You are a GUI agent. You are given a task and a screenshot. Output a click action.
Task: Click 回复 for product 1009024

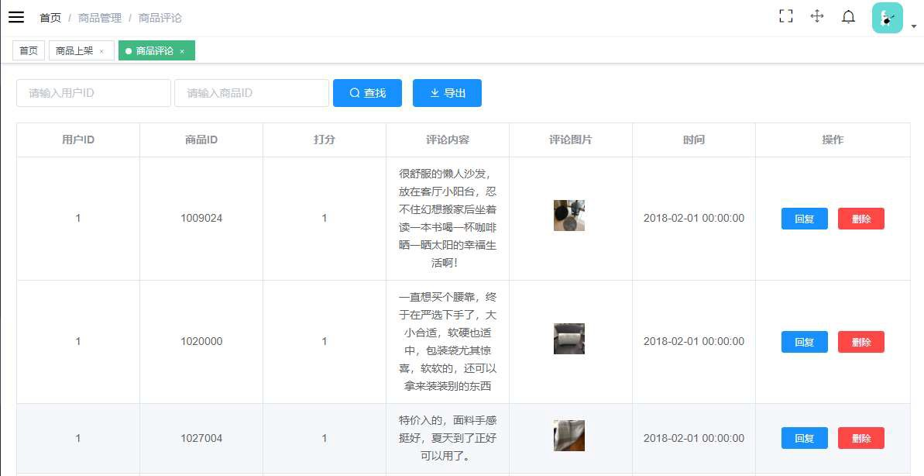tap(805, 219)
